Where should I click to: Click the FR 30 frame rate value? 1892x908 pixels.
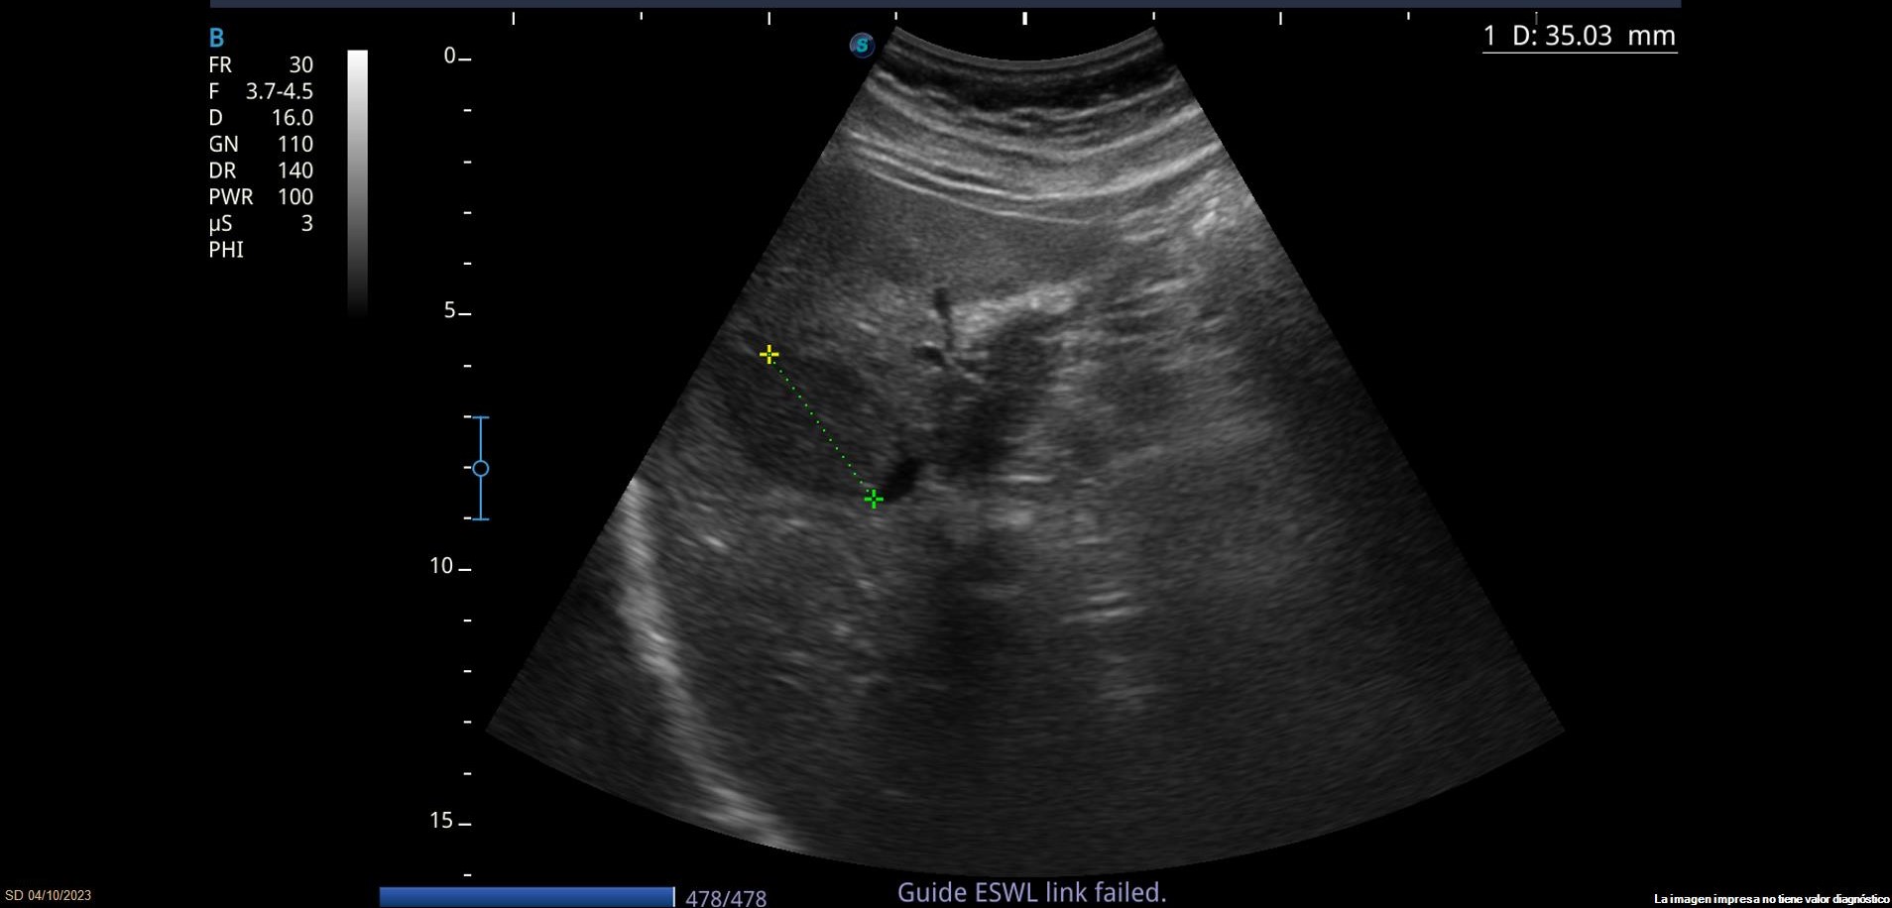click(x=261, y=65)
